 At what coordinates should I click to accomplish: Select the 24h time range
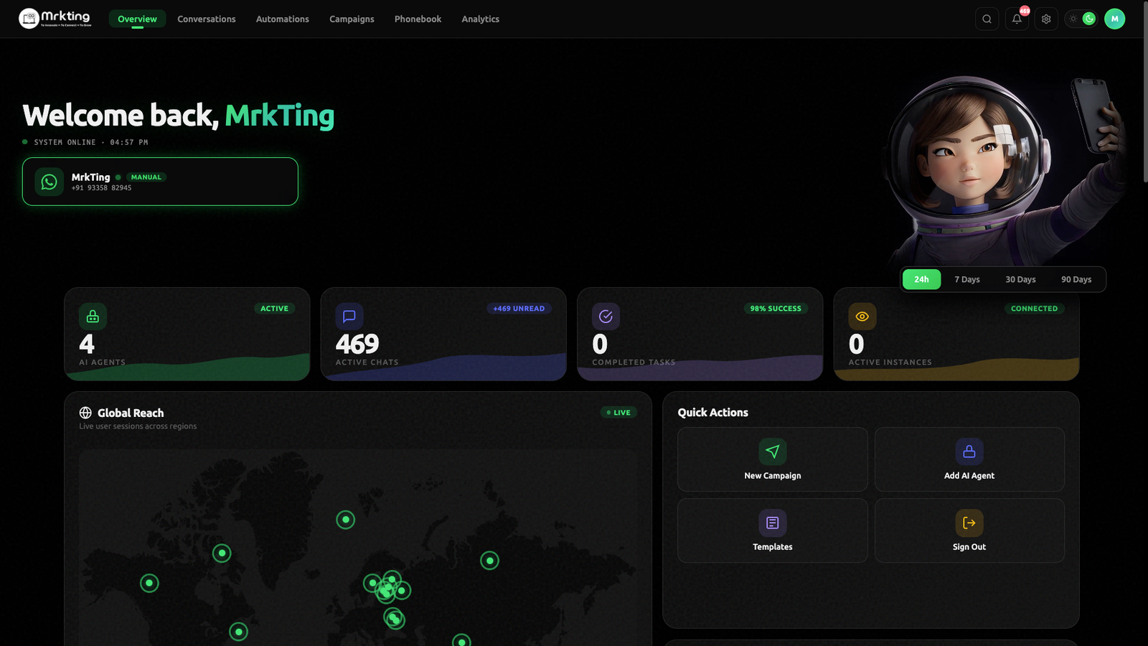point(921,279)
